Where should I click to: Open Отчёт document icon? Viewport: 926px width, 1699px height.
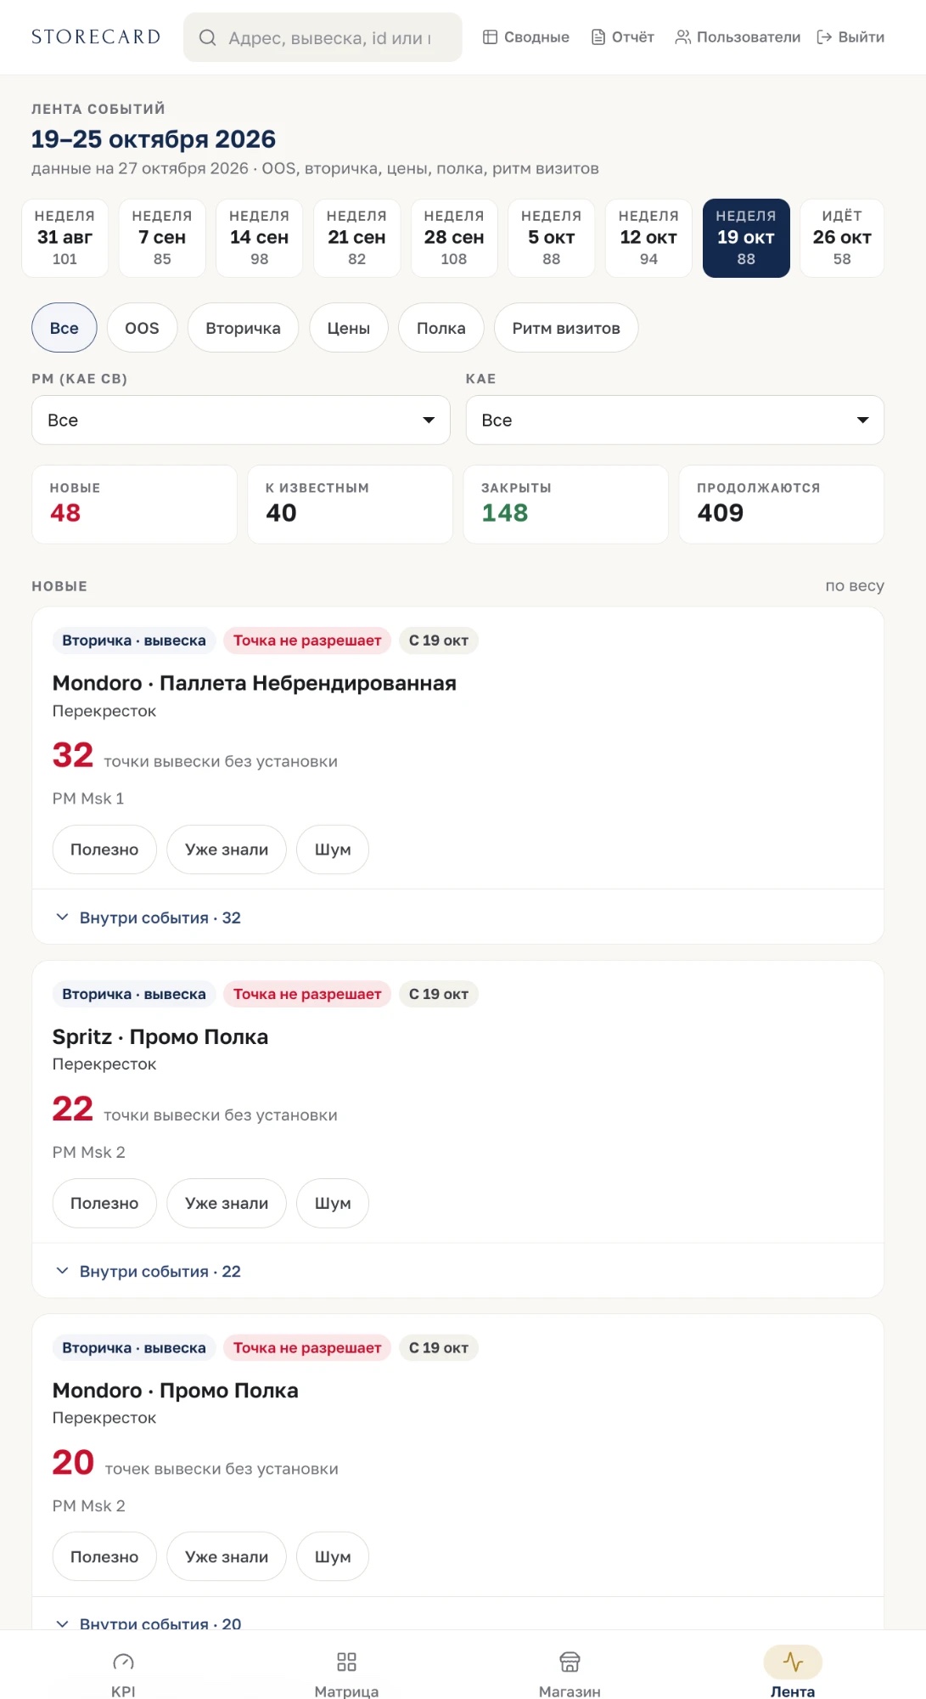pos(598,37)
